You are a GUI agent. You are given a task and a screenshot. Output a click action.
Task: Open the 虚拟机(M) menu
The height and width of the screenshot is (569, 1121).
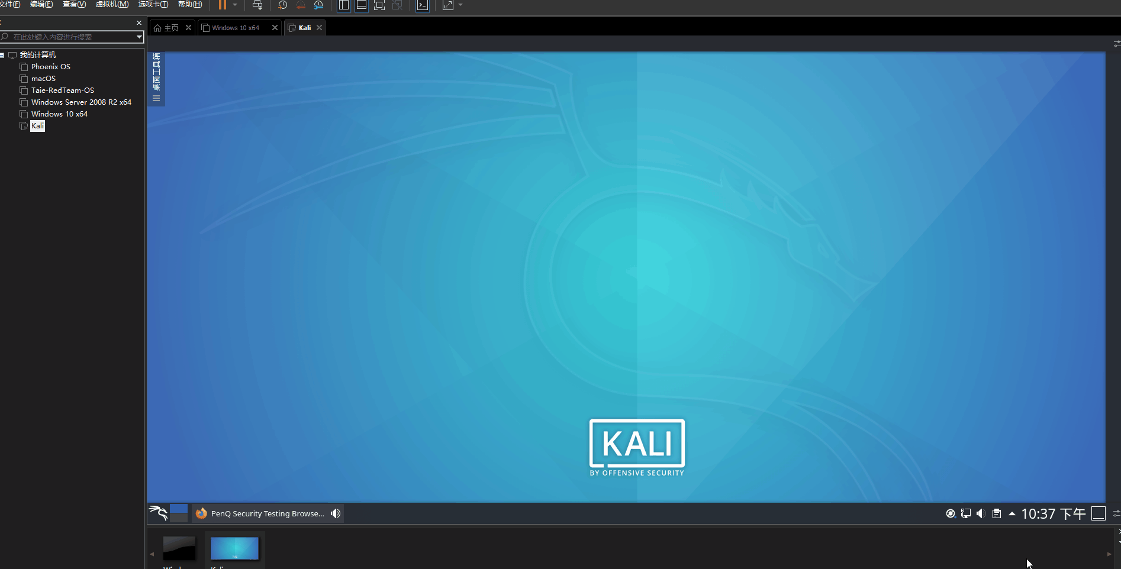112,4
